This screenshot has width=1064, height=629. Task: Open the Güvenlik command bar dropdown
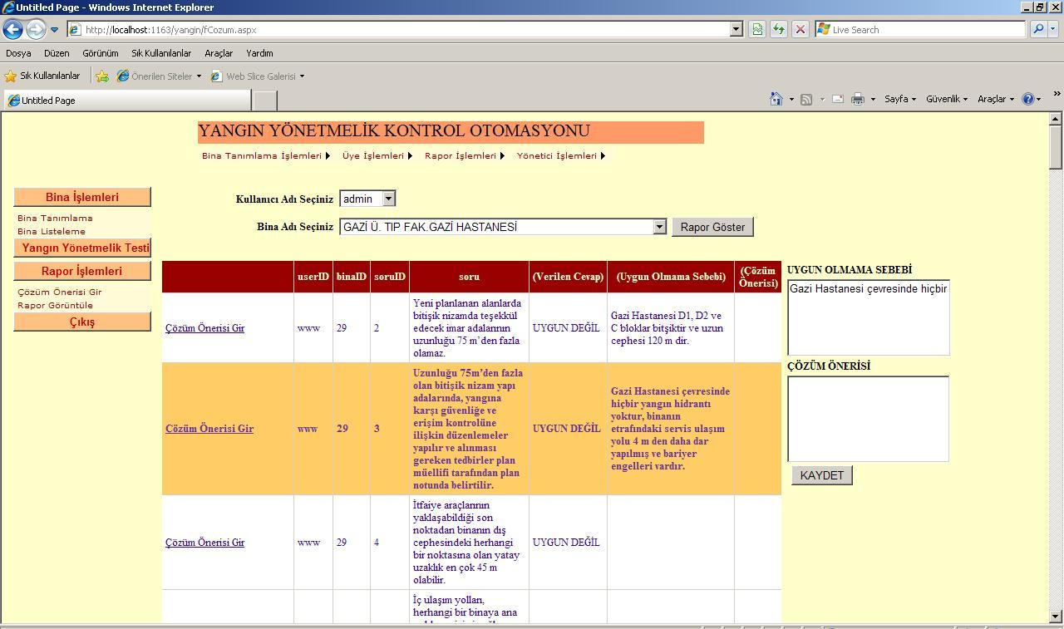click(947, 99)
